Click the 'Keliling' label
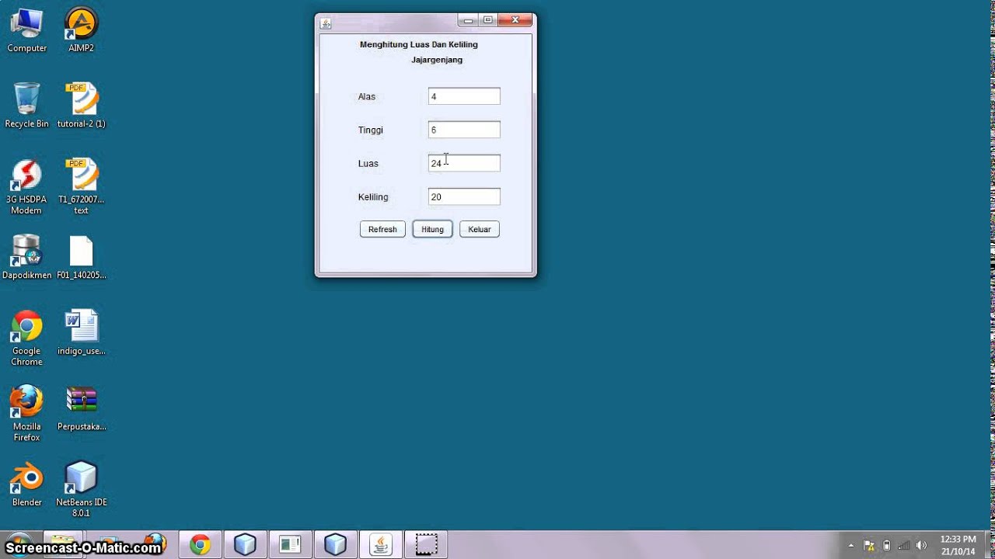This screenshot has width=995, height=559. 373,197
